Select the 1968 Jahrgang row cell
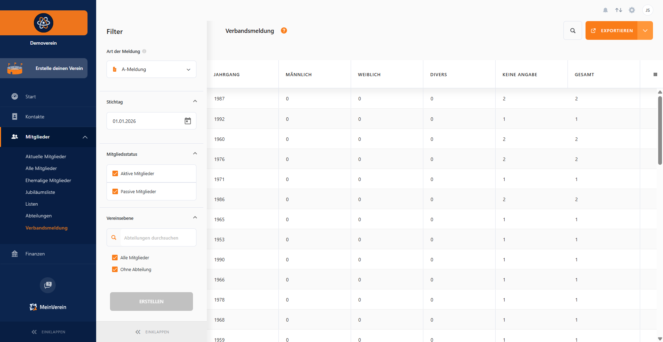Screen dimensions: 663x342 (243, 320)
